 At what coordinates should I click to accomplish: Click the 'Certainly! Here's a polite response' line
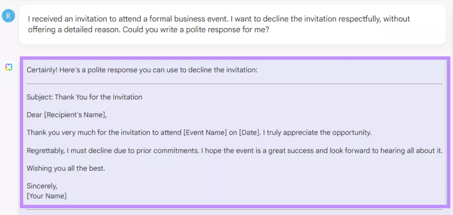[x=142, y=70]
